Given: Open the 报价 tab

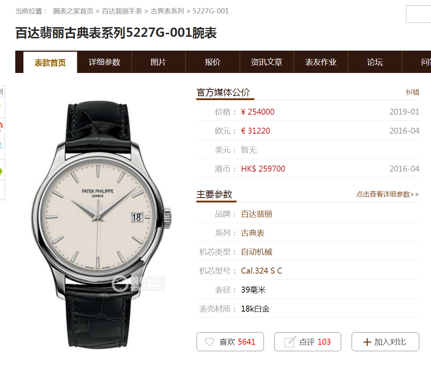Looking at the screenshot, I should point(212,62).
